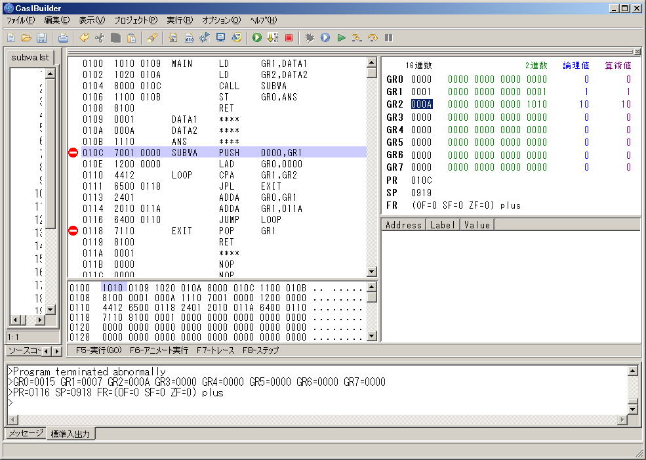Click the Cut scissors toolbar icon
The width and height of the screenshot is (646, 460).
point(100,38)
